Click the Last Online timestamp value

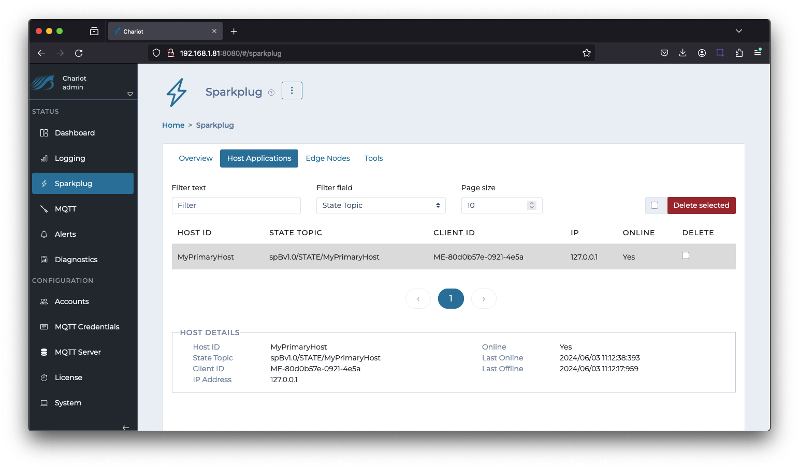[x=600, y=358]
